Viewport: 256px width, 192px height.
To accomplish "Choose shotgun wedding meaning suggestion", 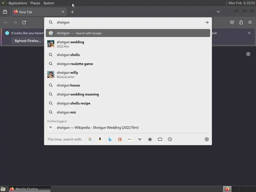I will 128,94.
